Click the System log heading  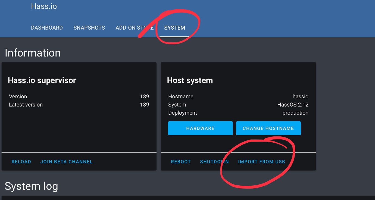click(31, 186)
